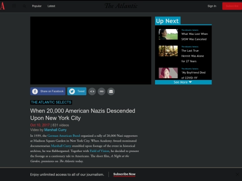This screenshot has height=181, width=242.
Task: Click The Atlantic Selects tag above SXSW
Action: pyautogui.click(x=190, y=30)
